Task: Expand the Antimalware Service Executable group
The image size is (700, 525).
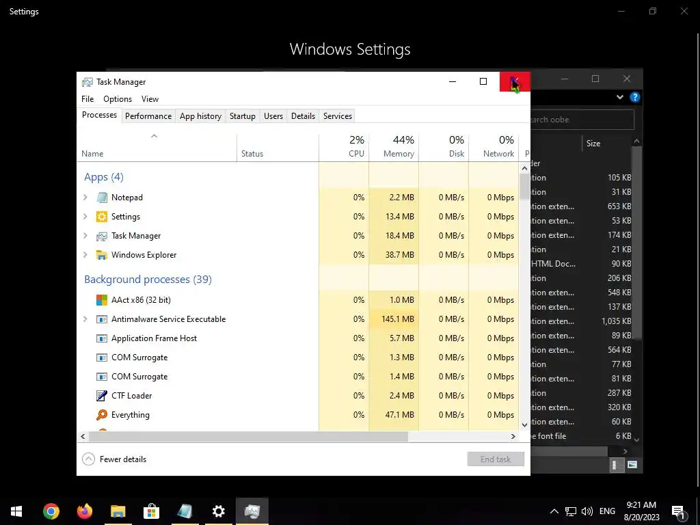Action: 85,319
